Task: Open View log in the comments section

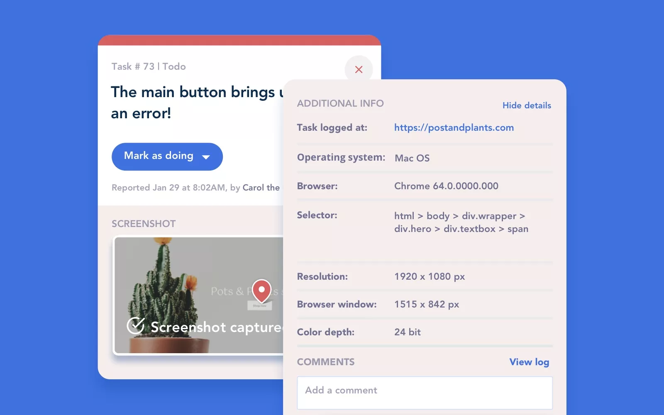Action: (529, 362)
